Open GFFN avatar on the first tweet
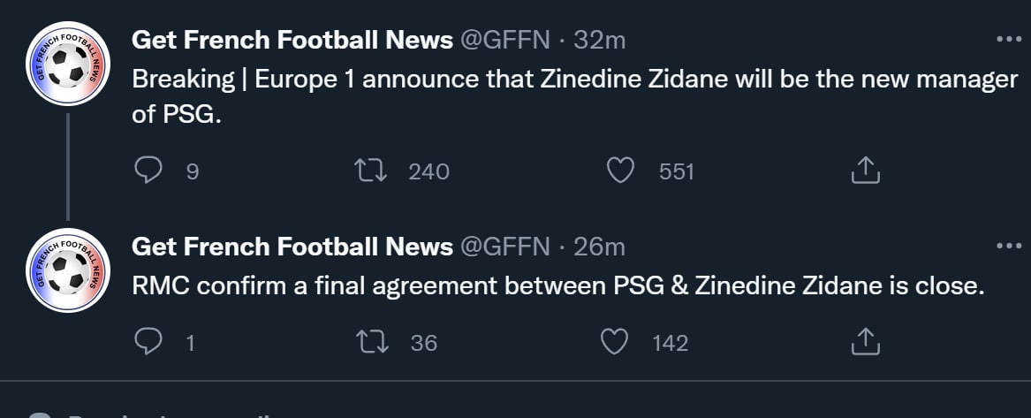This screenshot has width=1031, height=418. point(68,65)
